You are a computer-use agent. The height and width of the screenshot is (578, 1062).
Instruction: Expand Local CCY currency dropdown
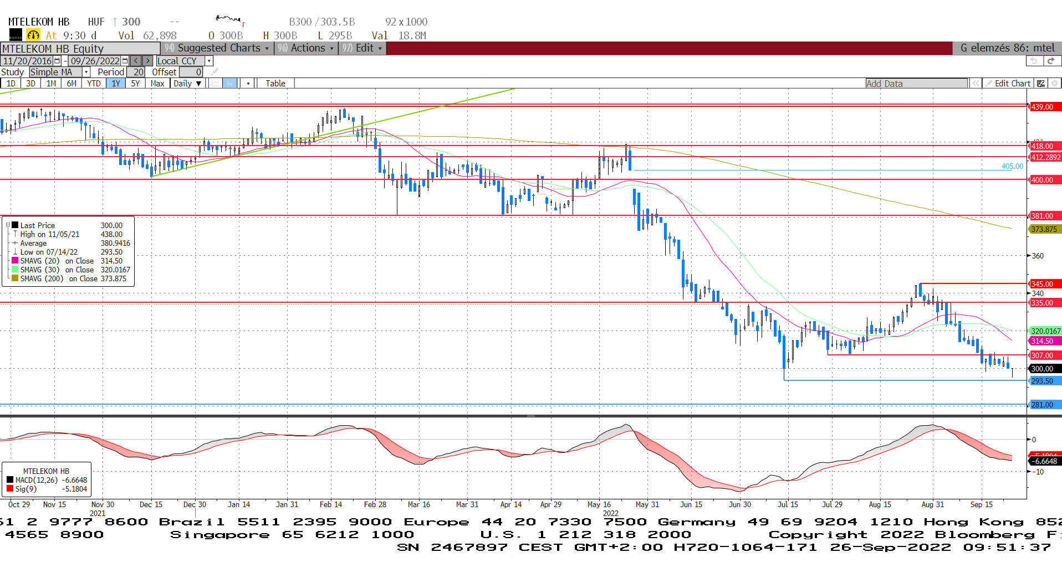(209, 61)
